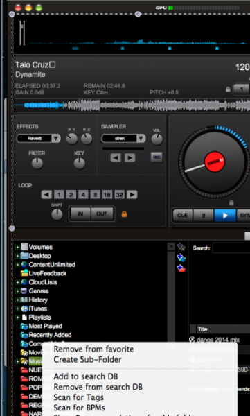The width and height of the screenshot is (250, 416).
Task: Click the loop IN button
Action: pos(80,214)
